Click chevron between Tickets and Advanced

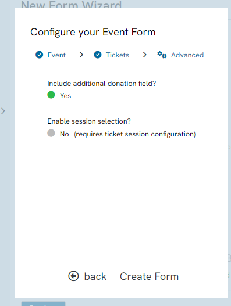tap(144, 55)
